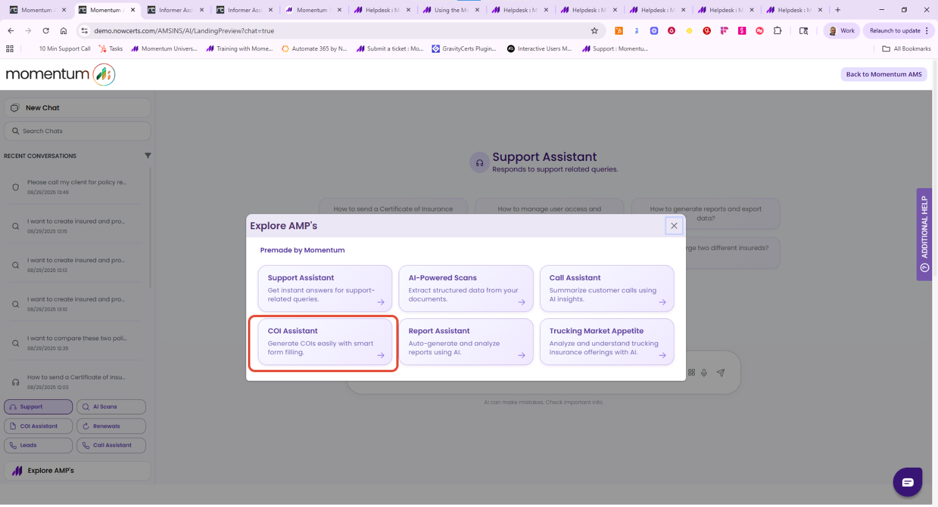Open the recent conversations filter
This screenshot has height=507, width=938.
coord(148,156)
